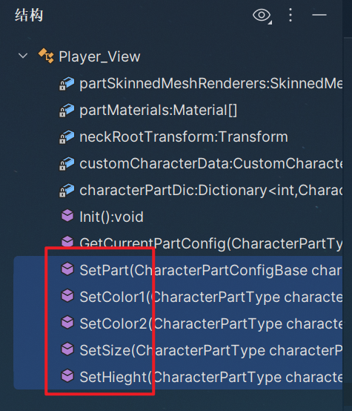Select the SetColor2 method entry
This screenshot has height=411, width=352.
[178, 323]
